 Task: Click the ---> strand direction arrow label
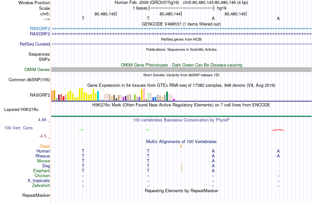tap(47, 19)
